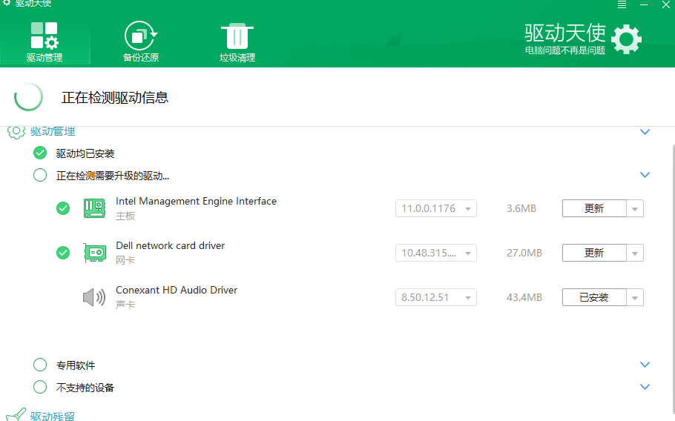Open the hamburger menu in title bar

pos(622,4)
